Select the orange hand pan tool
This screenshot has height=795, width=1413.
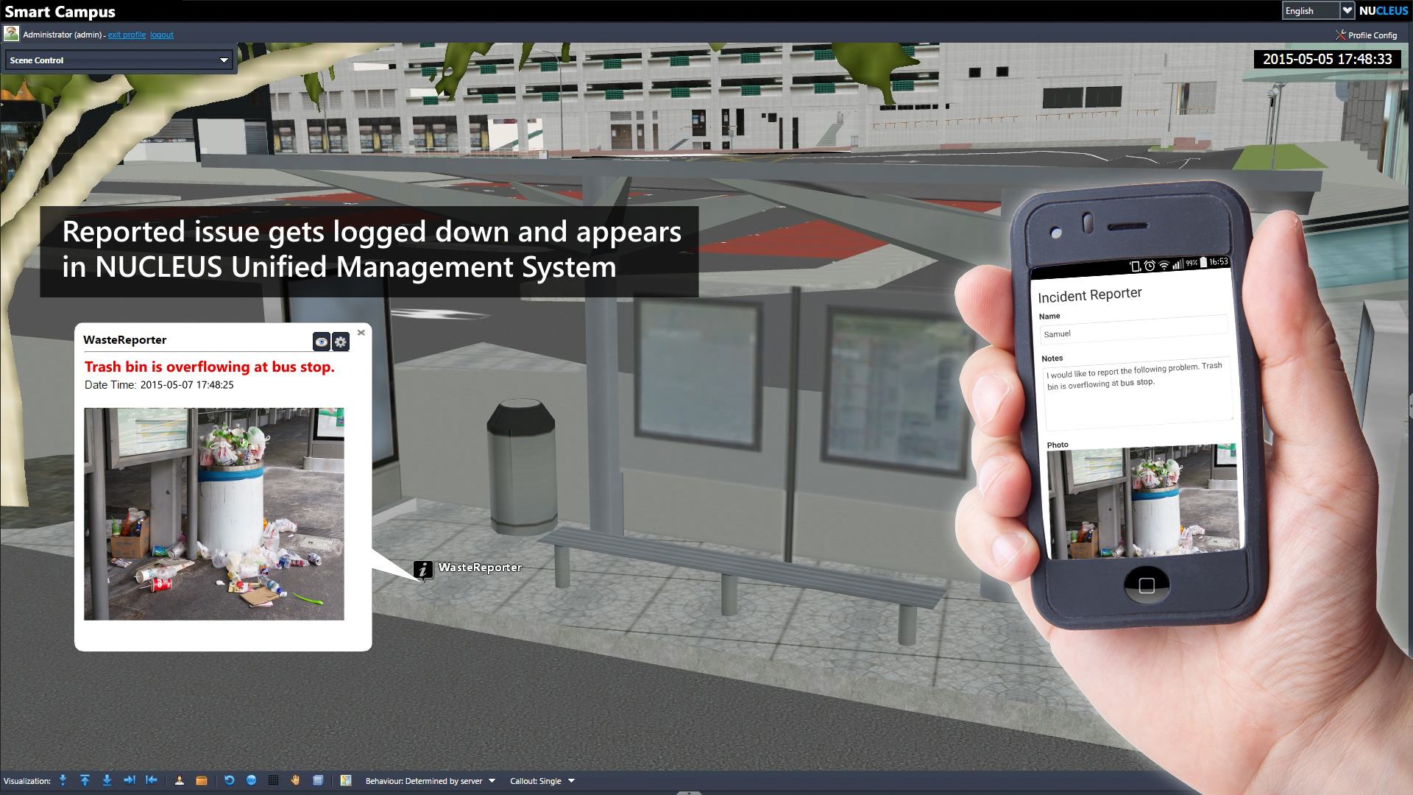click(x=296, y=780)
